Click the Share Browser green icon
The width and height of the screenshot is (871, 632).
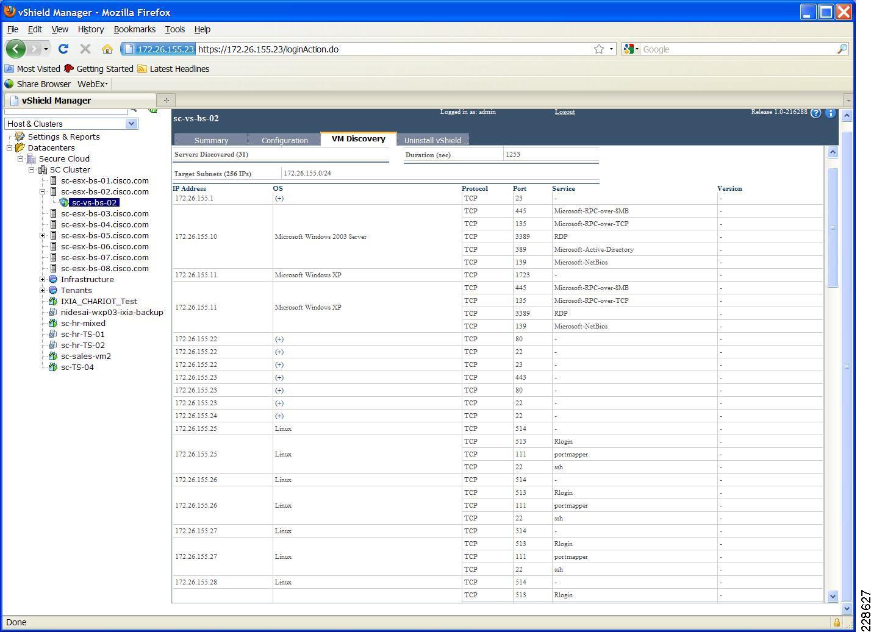[9, 84]
